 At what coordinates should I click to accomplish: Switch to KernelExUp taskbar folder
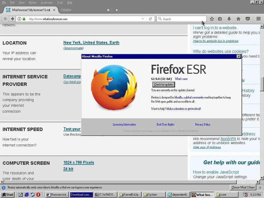pyautogui.click(x=130, y=195)
